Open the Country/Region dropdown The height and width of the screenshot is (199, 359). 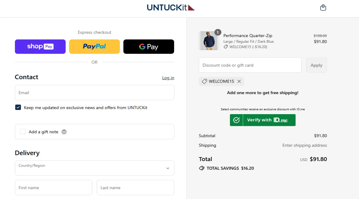(95, 168)
